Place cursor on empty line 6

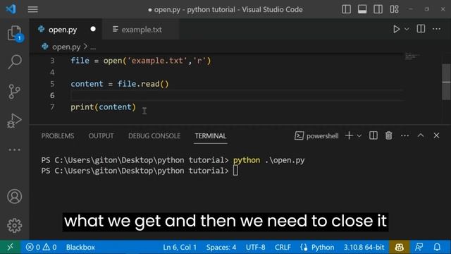pyautogui.click(x=237, y=95)
